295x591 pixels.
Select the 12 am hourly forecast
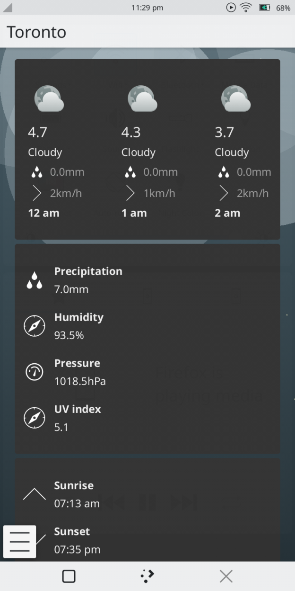[44, 213]
